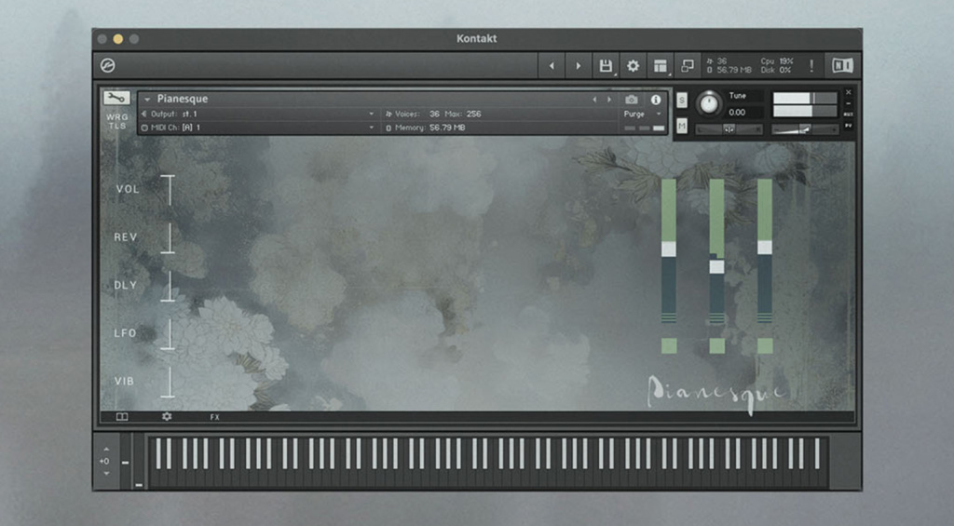Open the book page icon at bottom
The width and height of the screenshot is (954, 526).
pos(122,416)
